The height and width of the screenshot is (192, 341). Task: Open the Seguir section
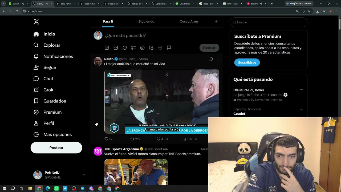[45, 67]
